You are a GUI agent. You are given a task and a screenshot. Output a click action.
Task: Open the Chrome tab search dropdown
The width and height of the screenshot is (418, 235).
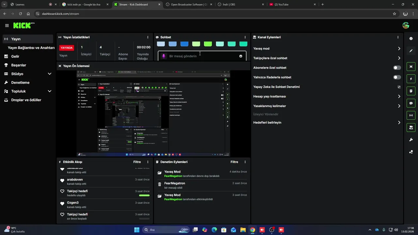[x=4, y=4]
